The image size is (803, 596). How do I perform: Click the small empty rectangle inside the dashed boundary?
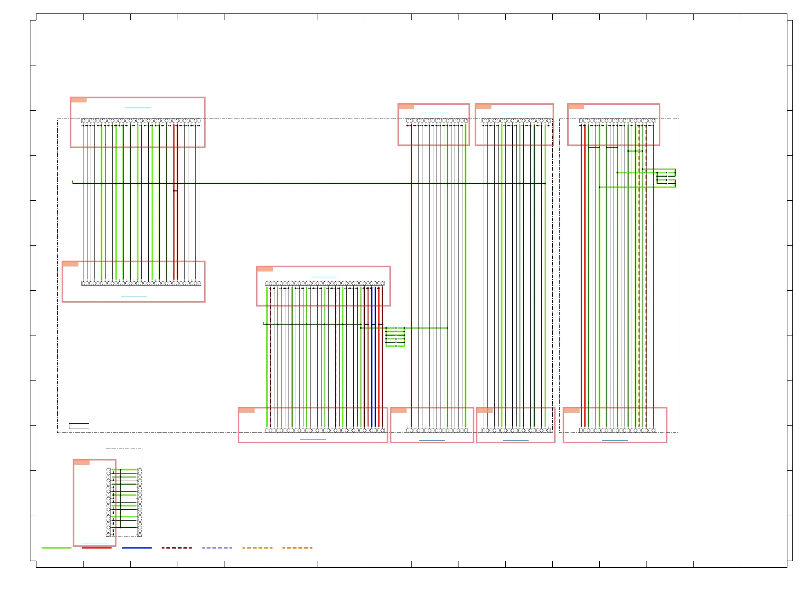click(79, 426)
